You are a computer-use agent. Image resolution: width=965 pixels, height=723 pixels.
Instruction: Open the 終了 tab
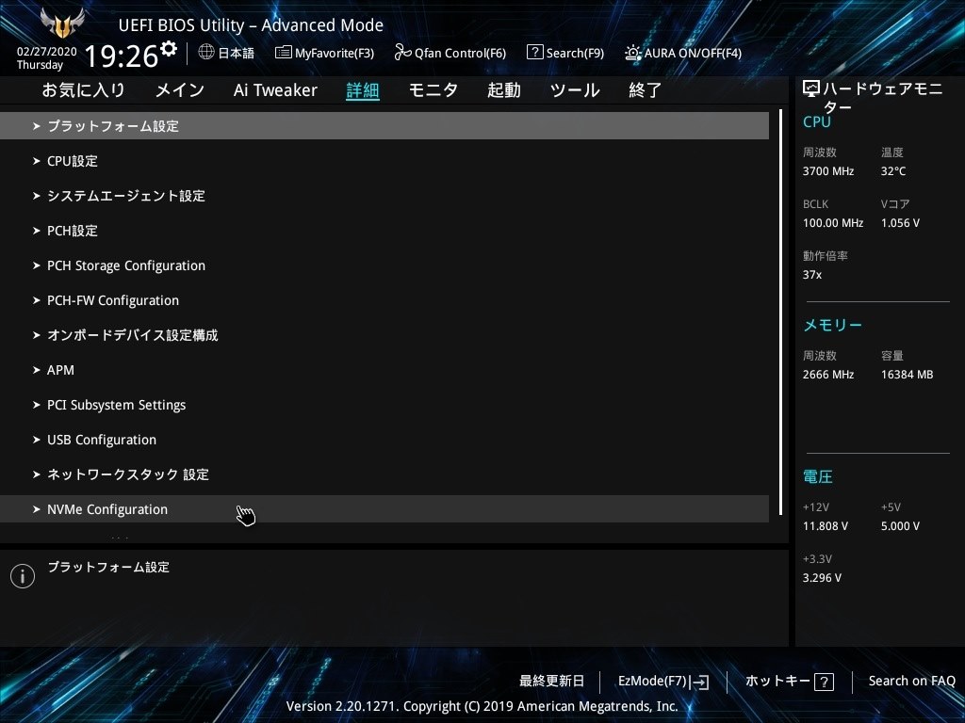[x=645, y=90]
